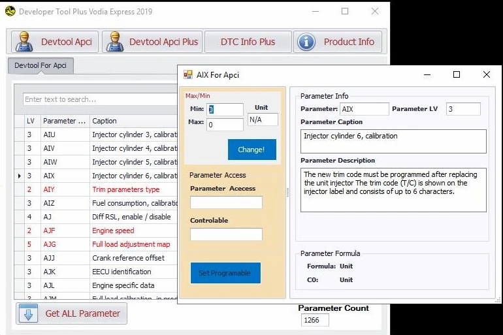Click Engine specific data caption

[x=123, y=285]
